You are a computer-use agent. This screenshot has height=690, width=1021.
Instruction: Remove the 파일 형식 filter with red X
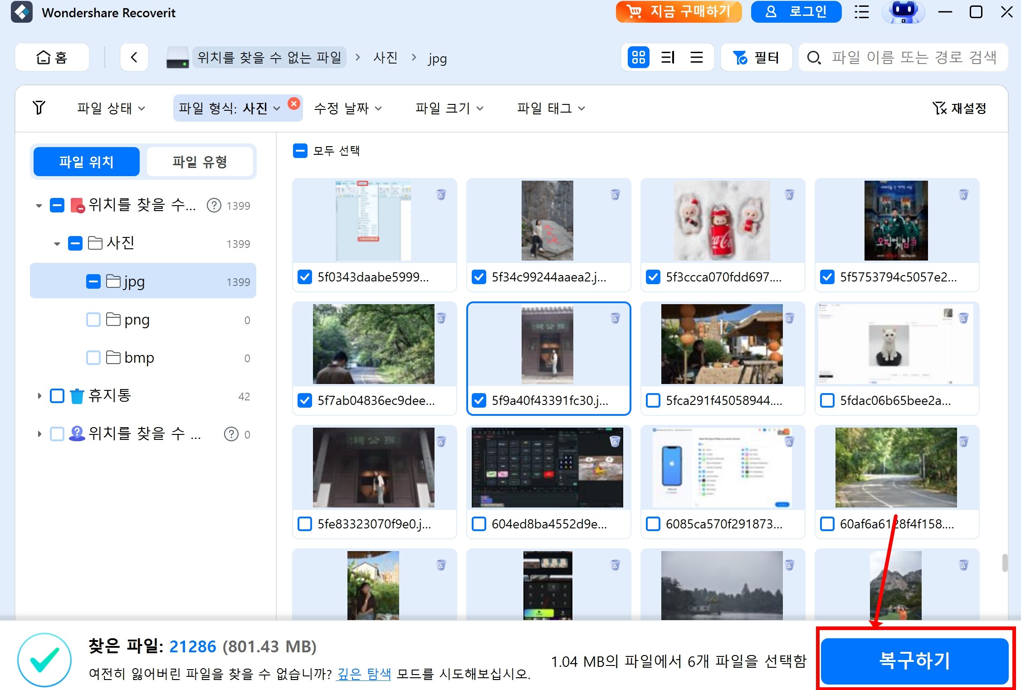pyautogui.click(x=294, y=103)
